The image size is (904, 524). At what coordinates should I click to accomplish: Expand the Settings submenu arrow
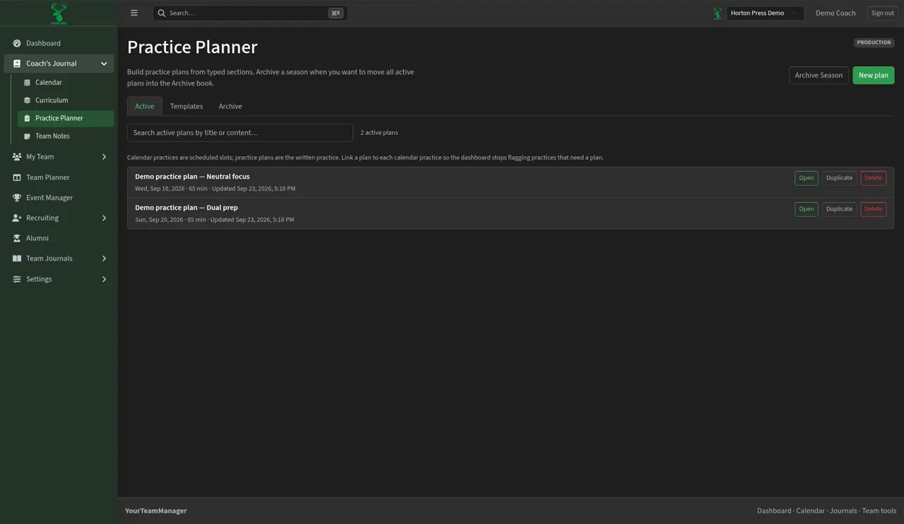[x=104, y=279]
